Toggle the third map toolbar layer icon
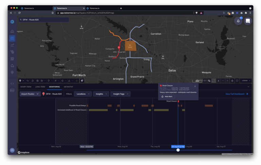The height and width of the screenshot is (165, 261). pos(33,81)
